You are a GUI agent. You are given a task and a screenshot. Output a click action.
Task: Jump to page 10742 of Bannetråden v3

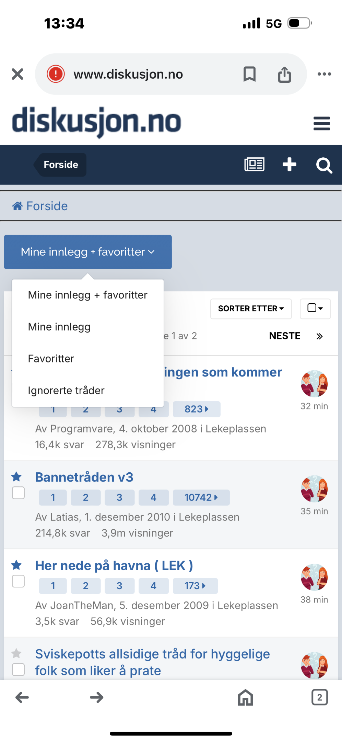tap(201, 497)
